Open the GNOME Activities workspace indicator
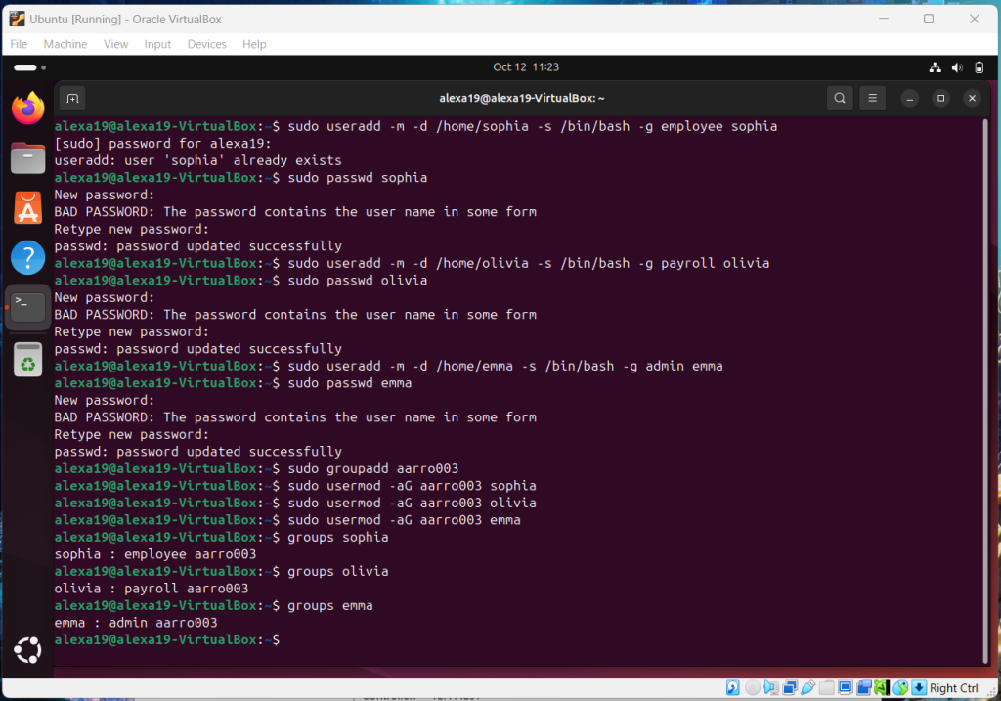 pos(24,67)
